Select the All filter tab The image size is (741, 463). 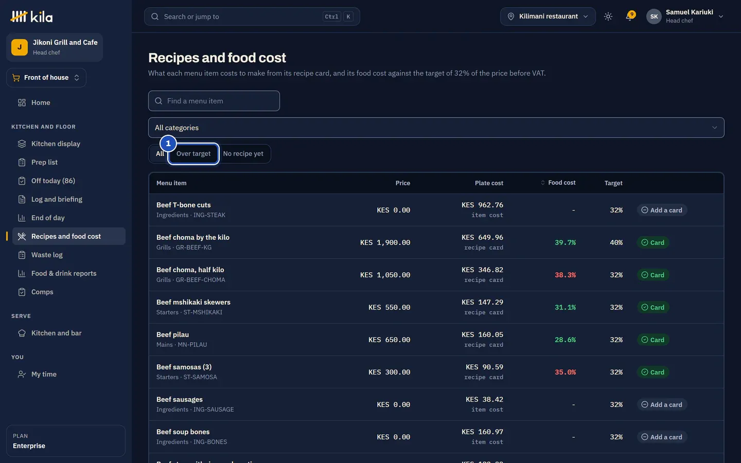pyautogui.click(x=160, y=154)
